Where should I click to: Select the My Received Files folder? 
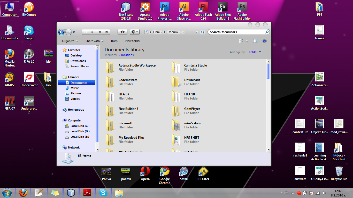coord(125,140)
